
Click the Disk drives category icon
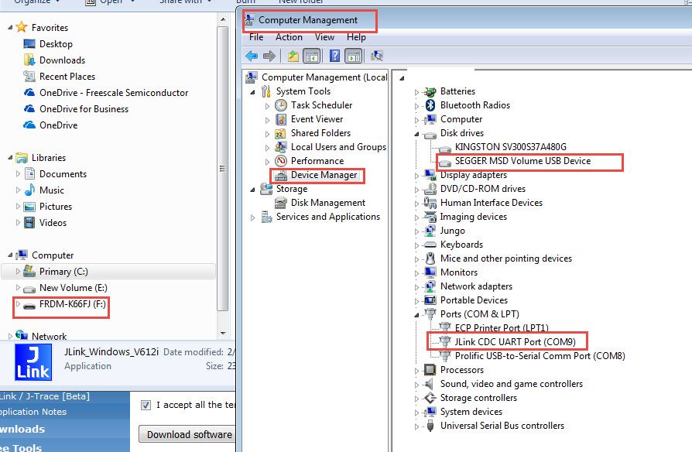pyautogui.click(x=430, y=134)
